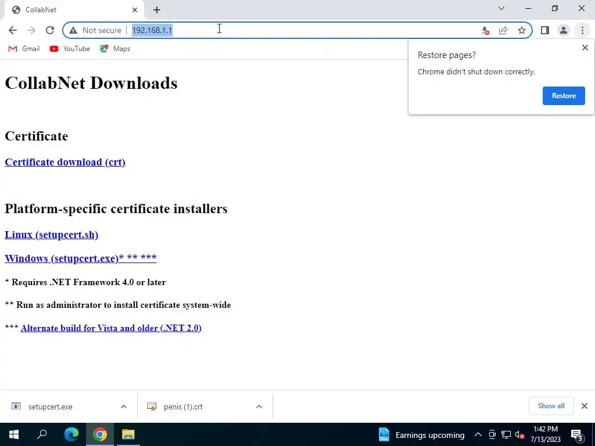
Task: Click the Not secure warning icon
Action: 73,30
